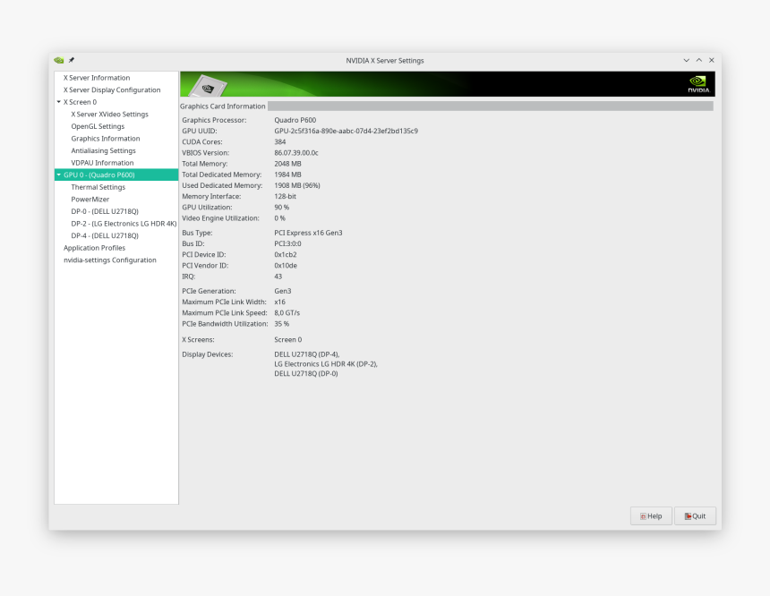
Task: Close the NVIDIA X Server Settings window
Action: 712,60
